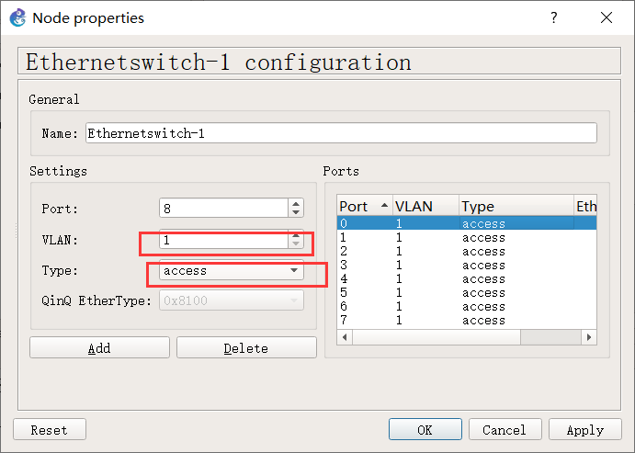Click the Cancel button
635x453 pixels.
click(505, 429)
